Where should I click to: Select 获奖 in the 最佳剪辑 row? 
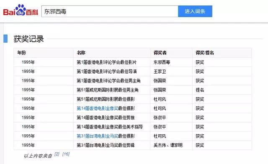pyautogui.click(x=200, y=145)
